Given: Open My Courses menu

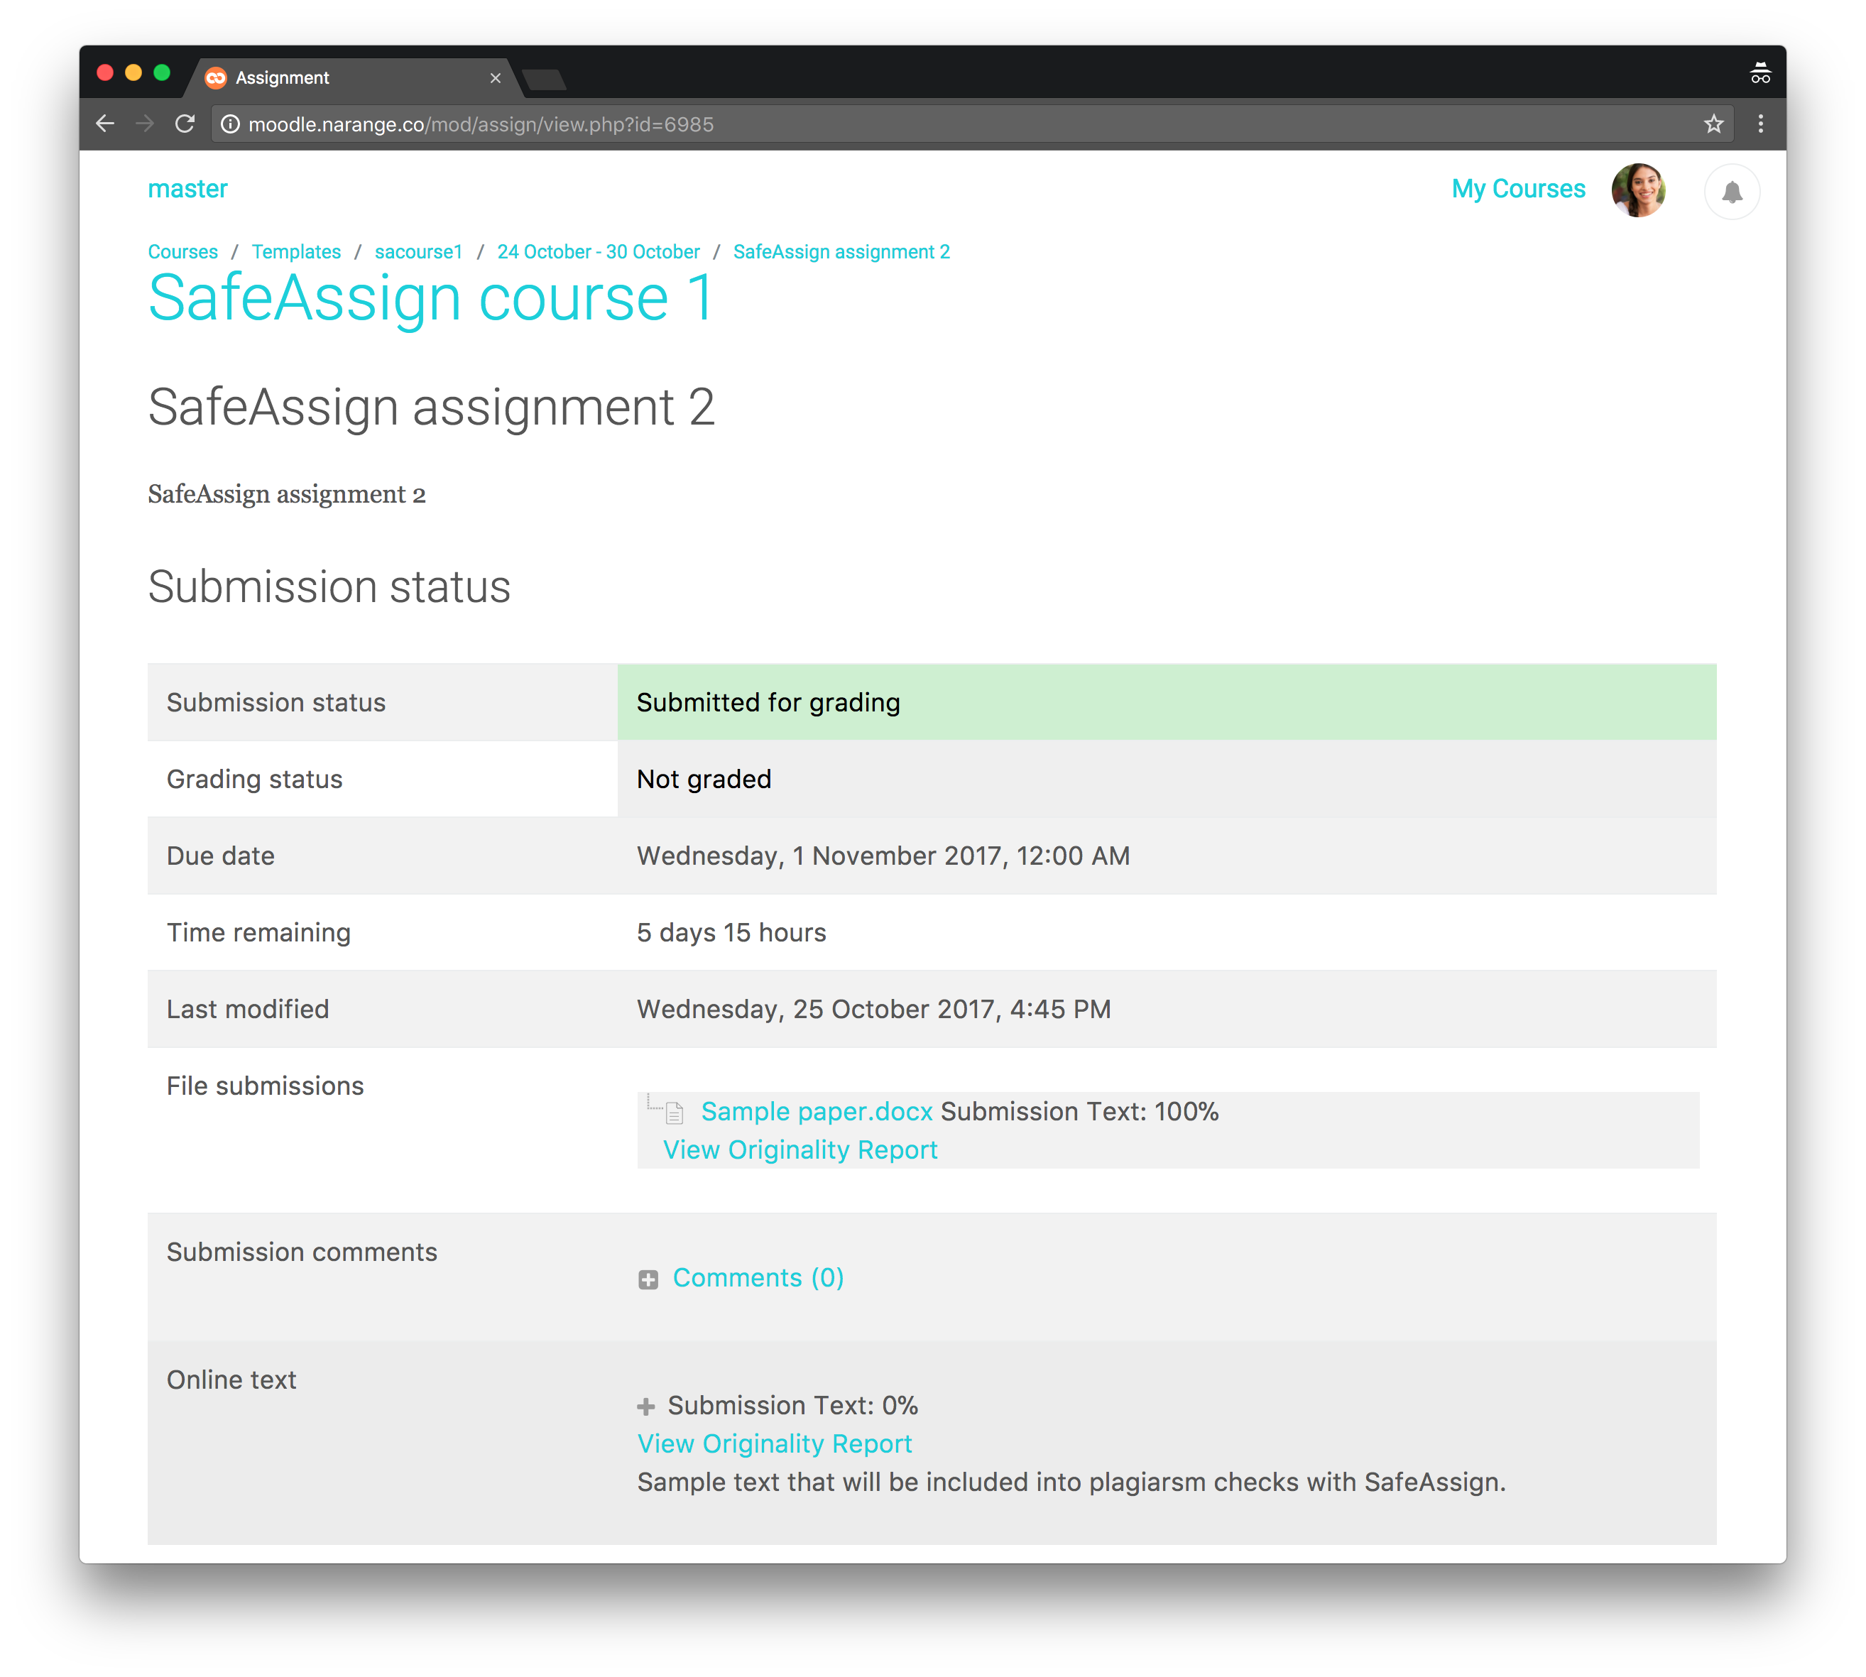Looking at the screenshot, I should click(1517, 189).
